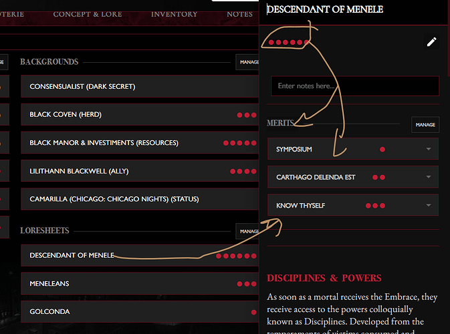
Task: Click first dot of Descendant of Menele rating
Action: tap(219, 256)
